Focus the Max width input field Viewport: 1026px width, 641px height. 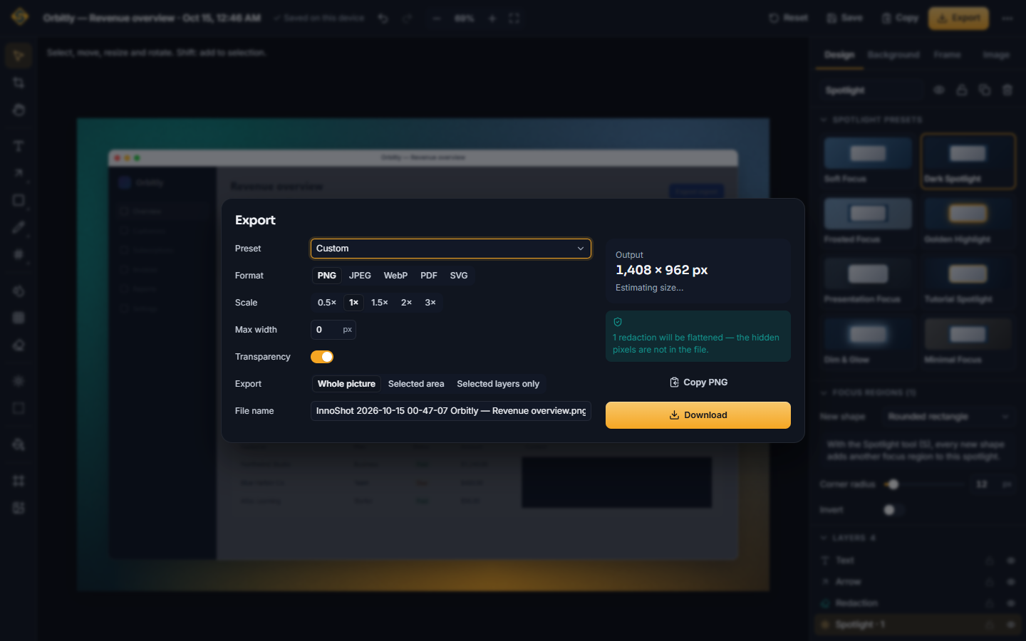coord(333,330)
